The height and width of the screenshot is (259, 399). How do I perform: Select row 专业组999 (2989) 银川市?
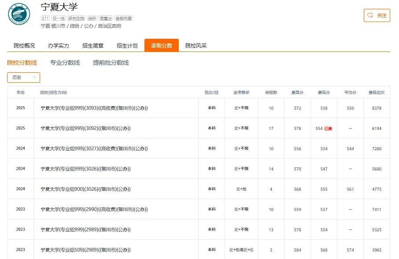point(199,229)
